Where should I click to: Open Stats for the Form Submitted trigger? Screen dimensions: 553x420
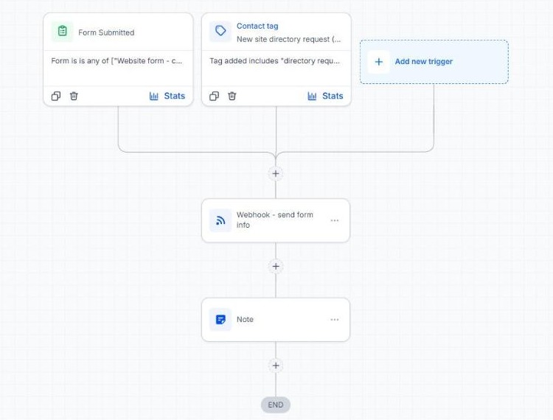click(167, 96)
